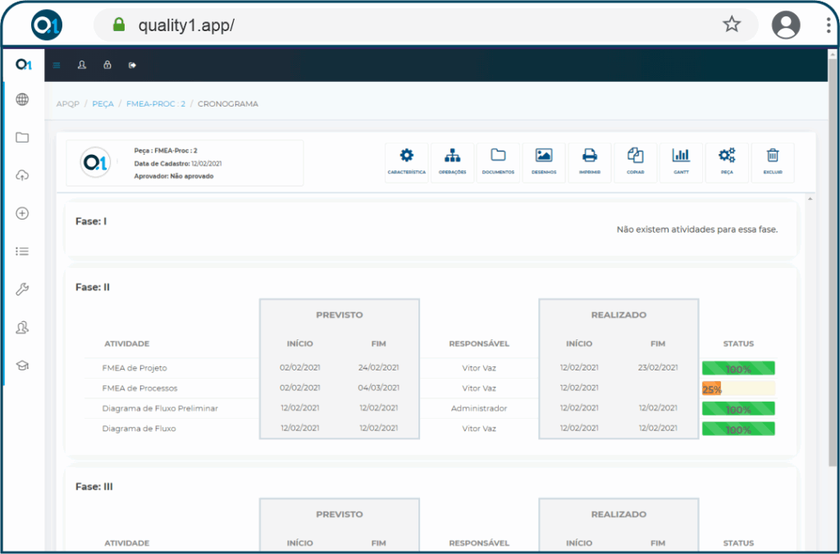This screenshot has height=554, width=840.
Task: Click the padlock icon in dark top bar
Action: tap(107, 65)
